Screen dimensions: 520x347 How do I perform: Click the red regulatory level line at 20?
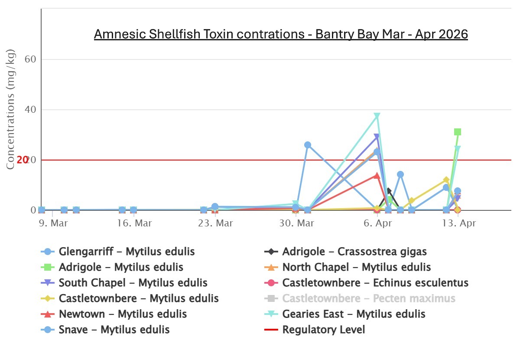click(x=173, y=160)
